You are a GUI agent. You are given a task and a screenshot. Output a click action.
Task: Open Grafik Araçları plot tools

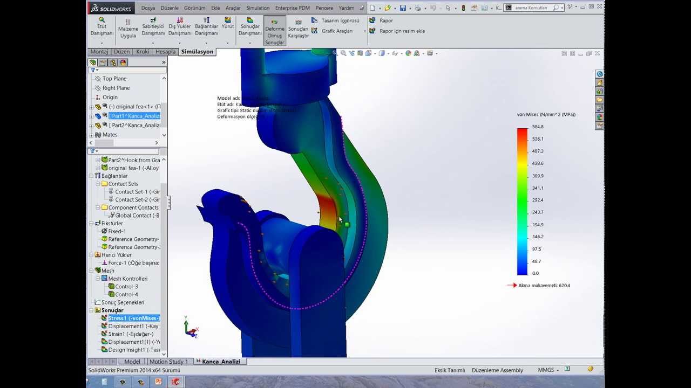point(332,31)
